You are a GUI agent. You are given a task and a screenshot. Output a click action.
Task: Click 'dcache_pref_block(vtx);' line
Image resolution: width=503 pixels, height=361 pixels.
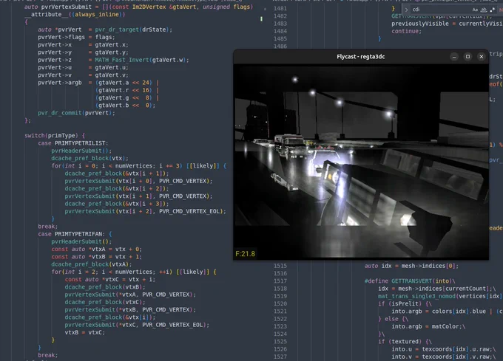click(90, 158)
